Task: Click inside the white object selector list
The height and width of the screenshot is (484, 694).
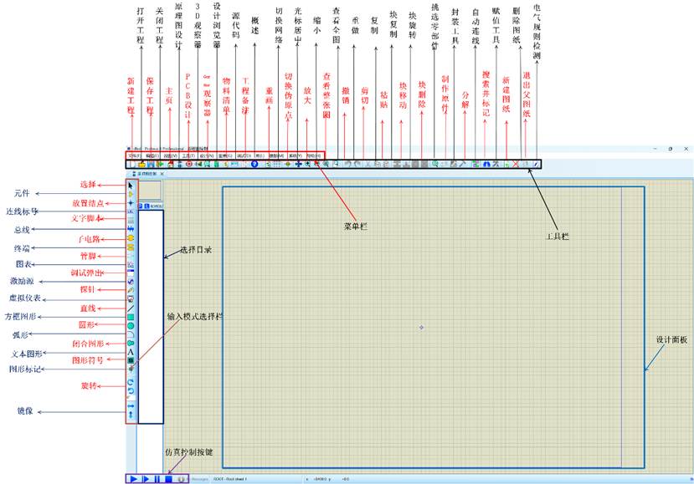Action: (151, 317)
